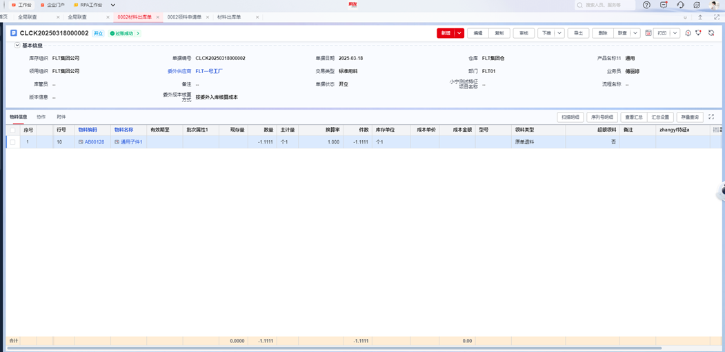
Task: Close the 0002领料申请单 tab
Action: [x=208, y=17]
